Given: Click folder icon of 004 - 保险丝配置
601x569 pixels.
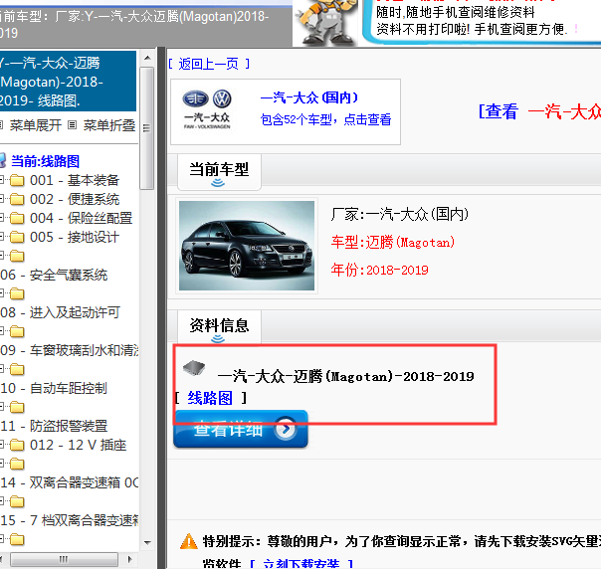Looking at the screenshot, I should (x=17, y=218).
